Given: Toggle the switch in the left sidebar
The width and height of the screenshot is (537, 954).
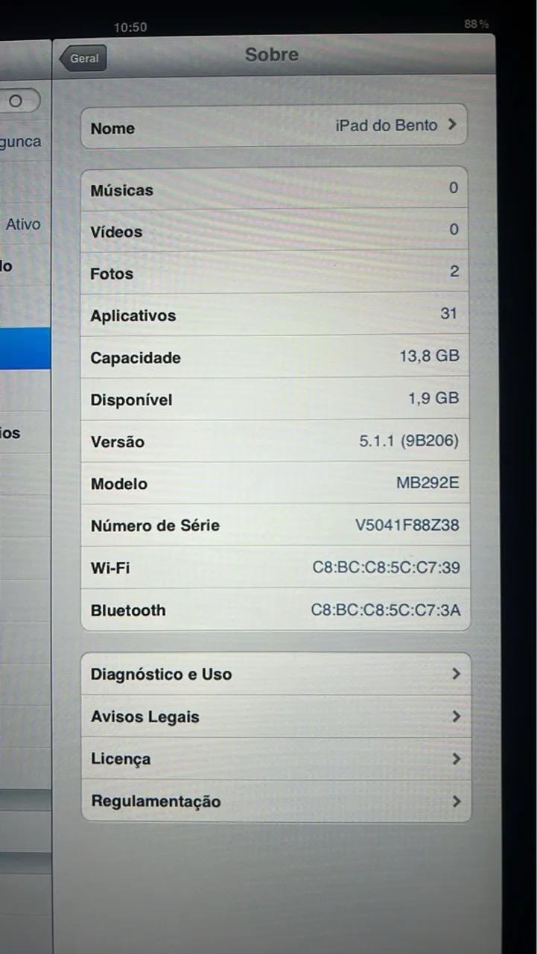Looking at the screenshot, I should click(18, 100).
